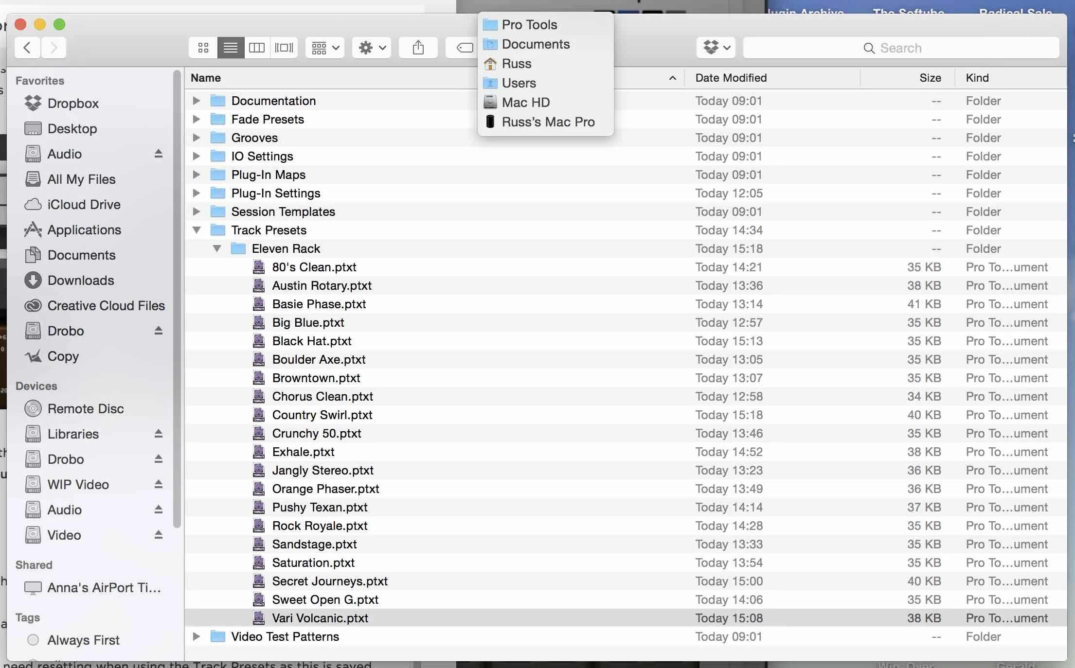1075x668 pixels.
Task: Click the Share toolbar button
Action: click(x=418, y=48)
